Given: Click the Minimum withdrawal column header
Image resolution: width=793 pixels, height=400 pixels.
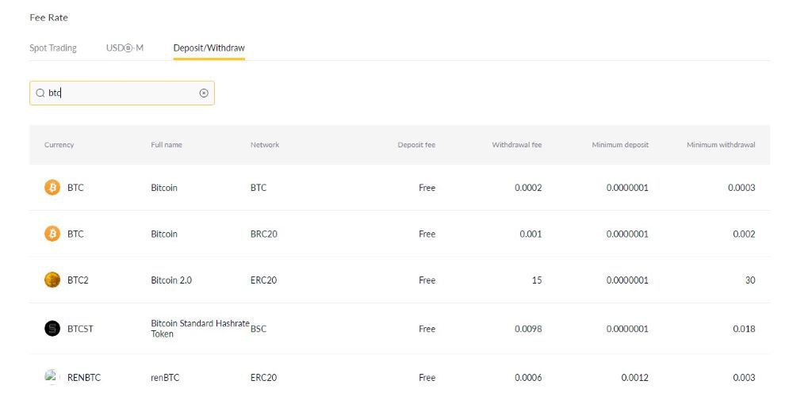Looking at the screenshot, I should (x=721, y=145).
